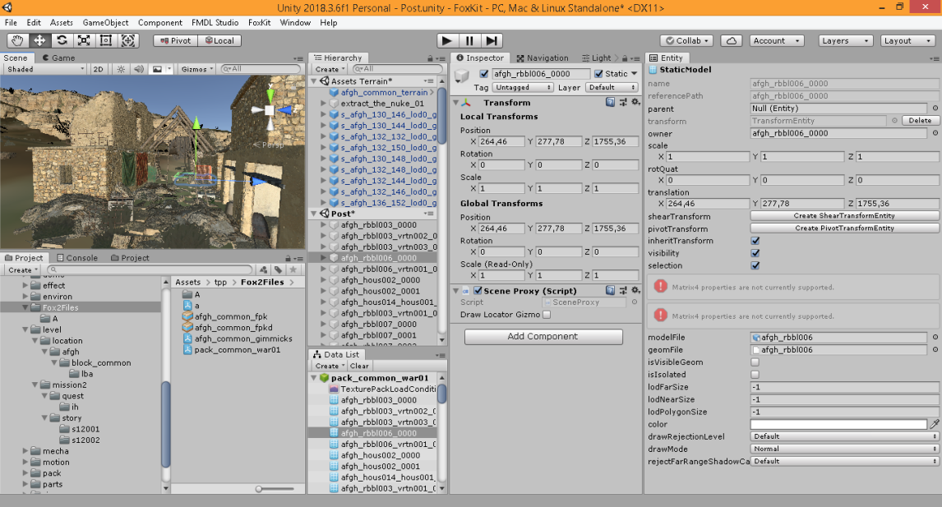This screenshot has width=942, height=507.
Task: Disable the Scene Proxy script checkbox
Action: [x=478, y=291]
